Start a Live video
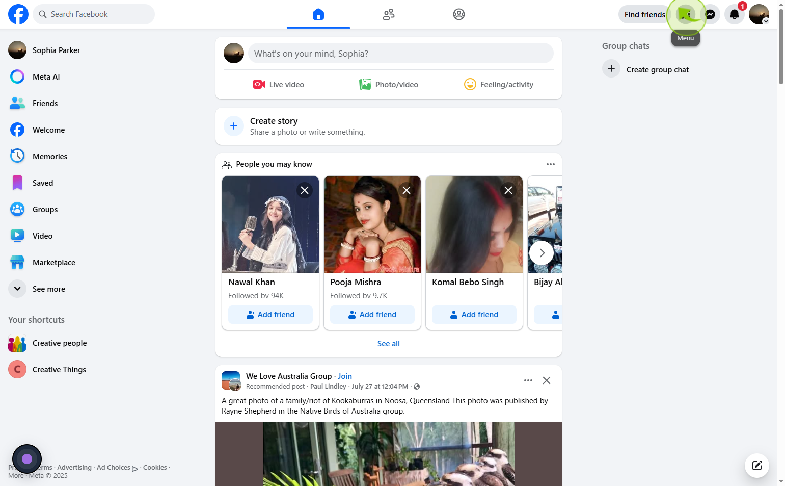Viewport: 785px width, 486px height. (x=279, y=85)
